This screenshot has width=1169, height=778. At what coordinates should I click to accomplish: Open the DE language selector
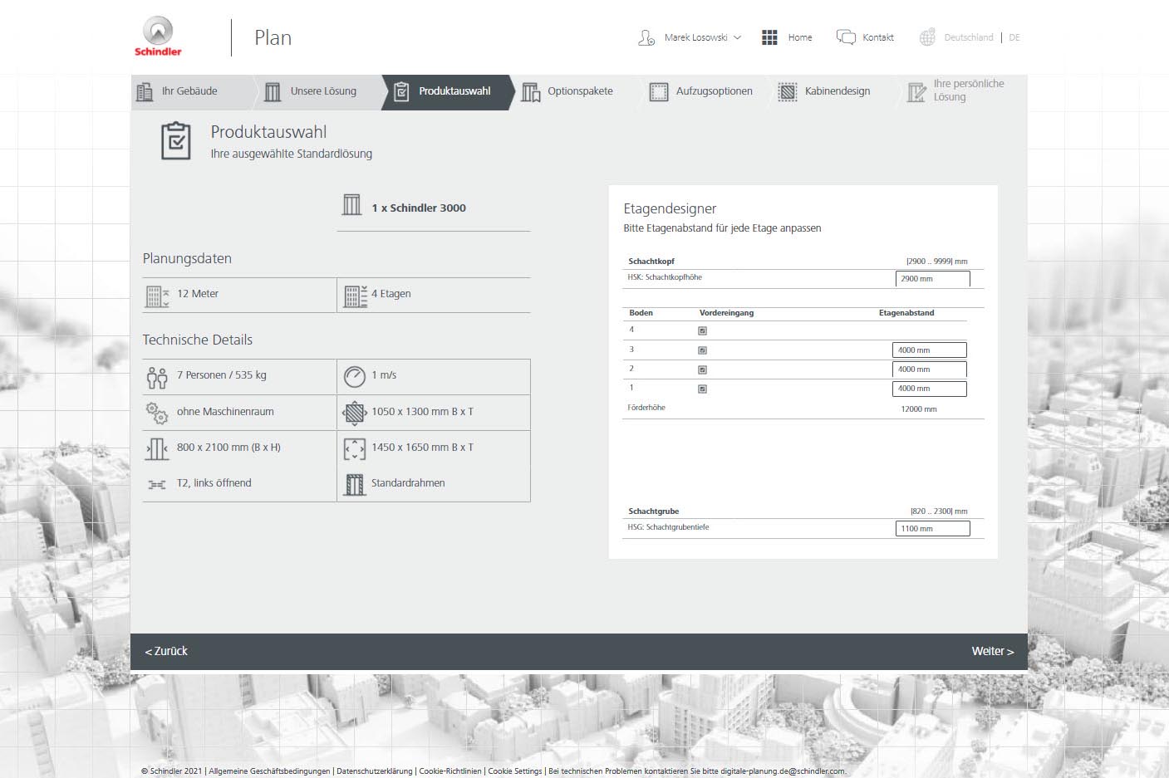tap(1014, 37)
